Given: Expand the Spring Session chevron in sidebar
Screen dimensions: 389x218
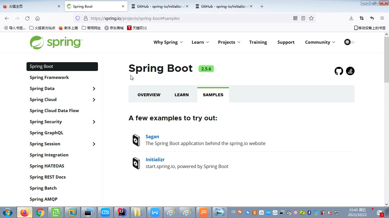Looking at the screenshot, I should pyautogui.click(x=94, y=144).
